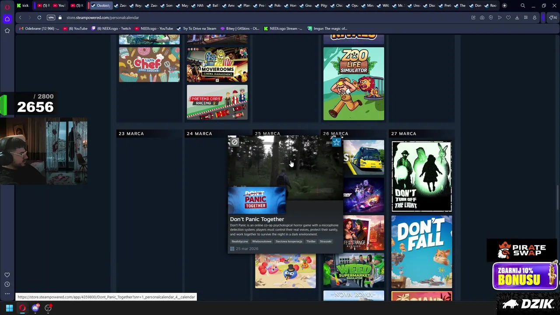
Task: Open Easy Setup sliders icon
Action: (526, 17)
